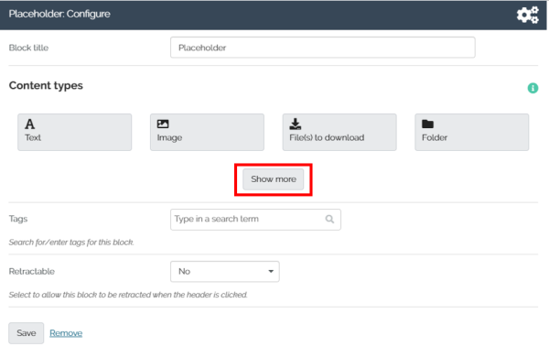549x346 pixels.
Task: Select the Image picture icon
Action: point(163,124)
